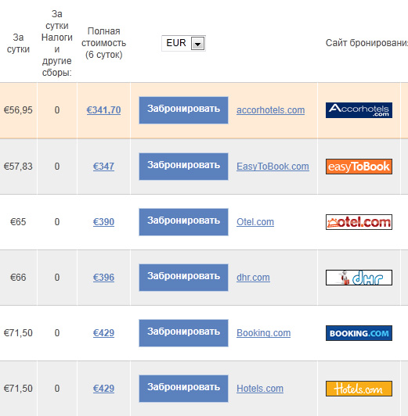Click the €396 total price link

[103, 278]
